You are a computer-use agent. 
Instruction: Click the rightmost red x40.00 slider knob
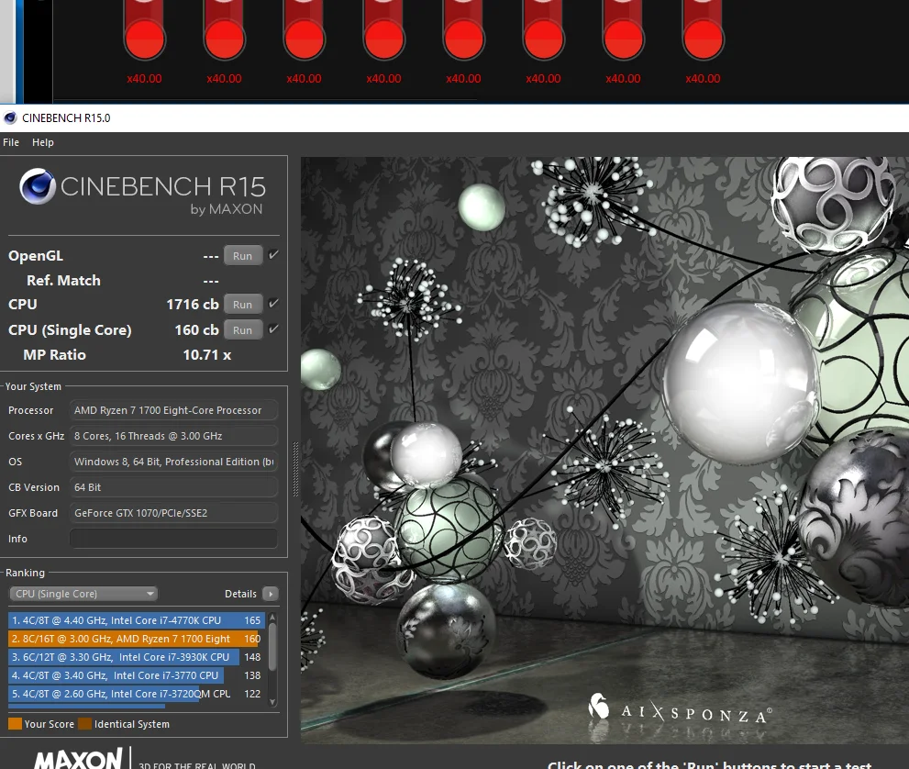coord(703,39)
